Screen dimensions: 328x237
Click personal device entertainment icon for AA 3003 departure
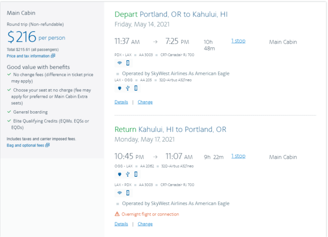click(128, 63)
